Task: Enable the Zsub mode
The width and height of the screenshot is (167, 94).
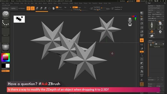Action: pos(80,7)
